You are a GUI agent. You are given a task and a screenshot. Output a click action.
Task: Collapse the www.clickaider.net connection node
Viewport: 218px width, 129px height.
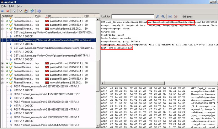point(3,28)
